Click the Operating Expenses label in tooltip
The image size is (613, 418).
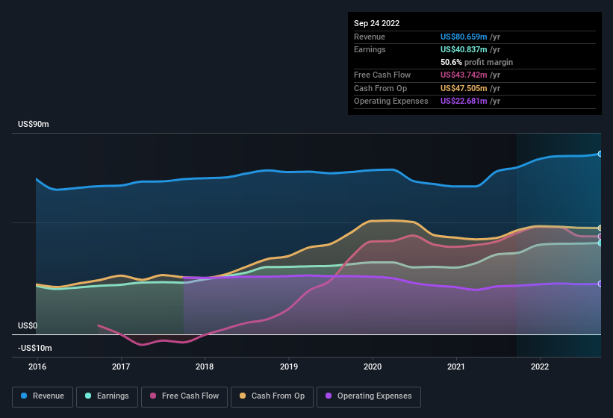[x=391, y=102]
